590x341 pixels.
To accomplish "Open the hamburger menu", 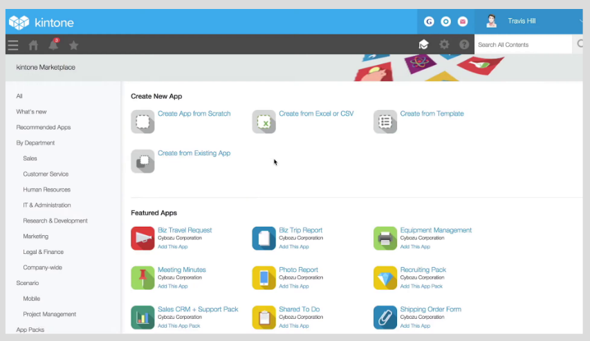I will click(x=13, y=45).
